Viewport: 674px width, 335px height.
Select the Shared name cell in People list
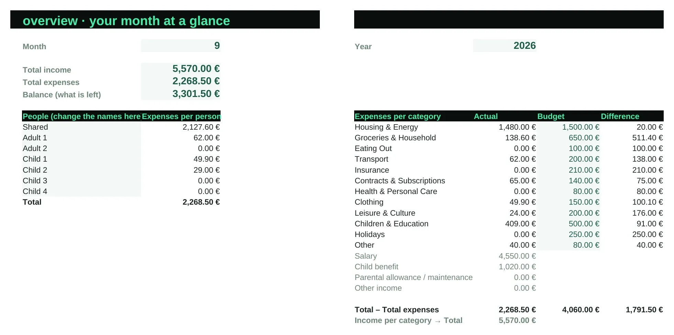pos(81,127)
